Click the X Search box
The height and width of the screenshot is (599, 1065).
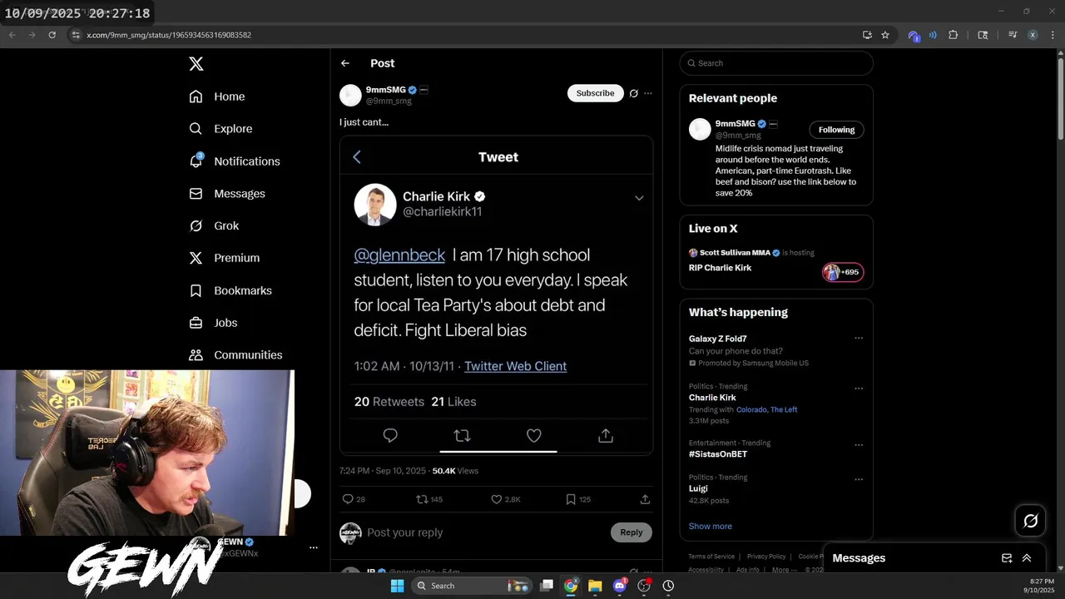coord(776,63)
